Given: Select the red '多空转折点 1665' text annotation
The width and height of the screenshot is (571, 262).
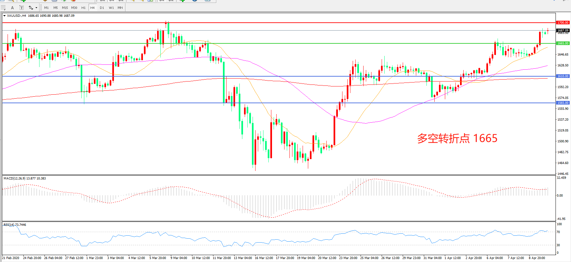Looking at the screenshot, I should pos(457,138).
